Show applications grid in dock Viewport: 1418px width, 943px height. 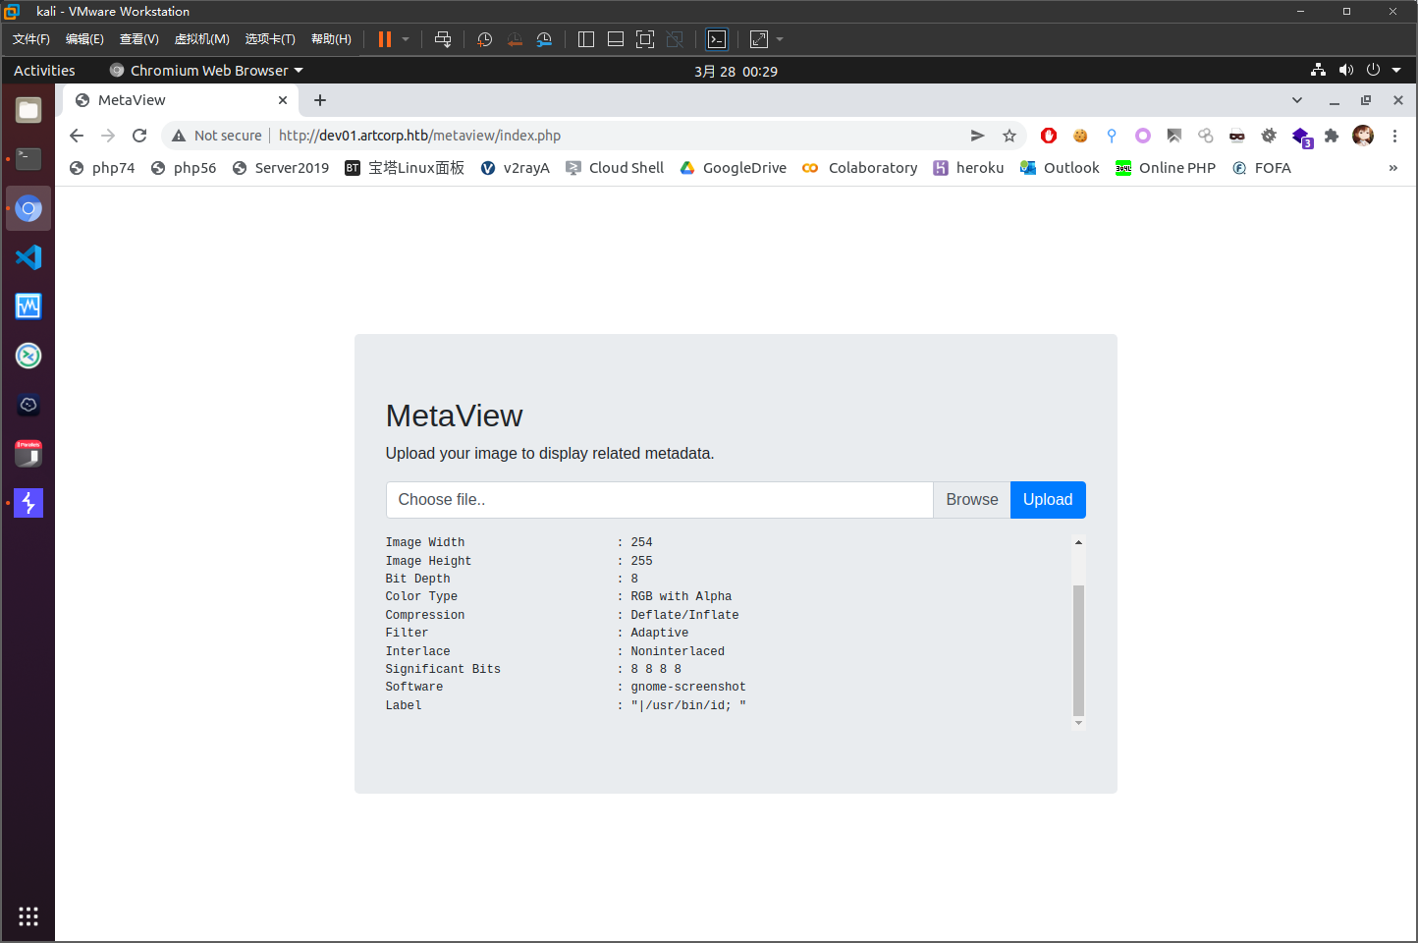(x=28, y=916)
